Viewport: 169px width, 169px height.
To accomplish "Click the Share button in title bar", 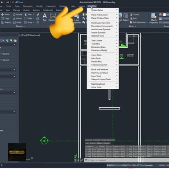I will (19, 2).
